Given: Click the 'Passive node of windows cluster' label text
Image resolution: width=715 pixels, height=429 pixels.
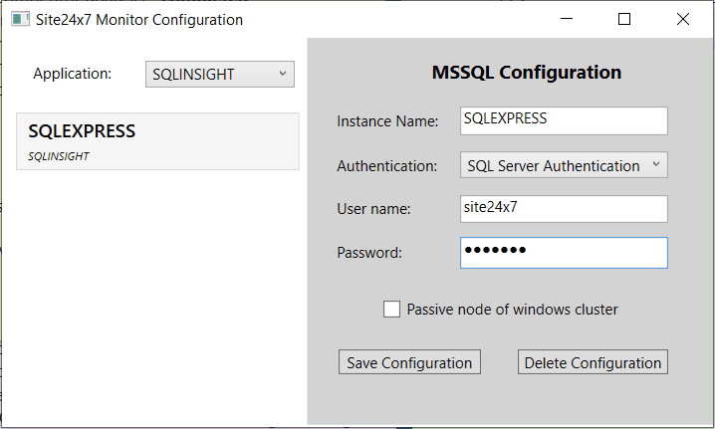Looking at the screenshot, I should (512, 310).
